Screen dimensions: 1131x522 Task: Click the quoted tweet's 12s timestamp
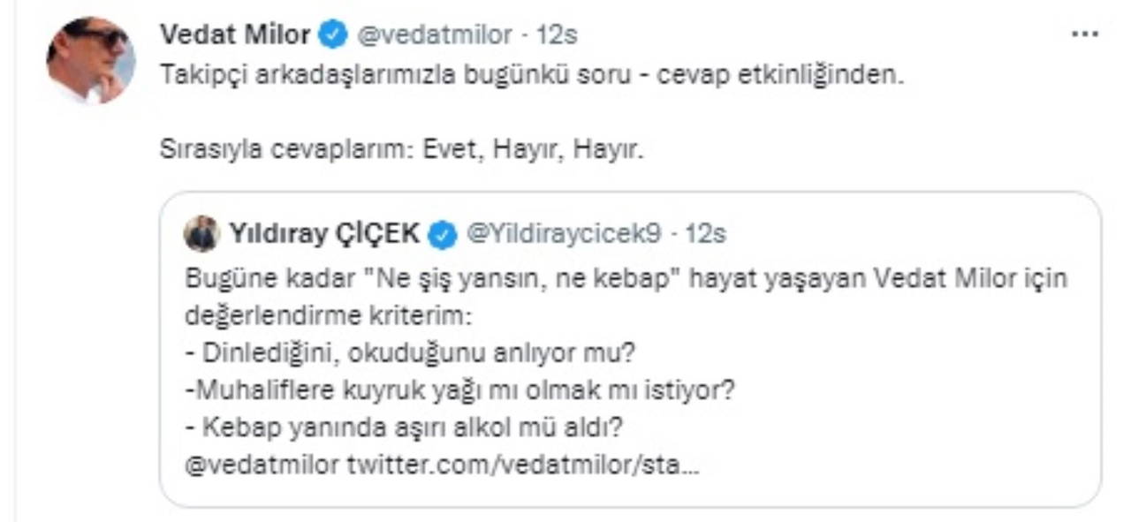(x=706, y=234)
